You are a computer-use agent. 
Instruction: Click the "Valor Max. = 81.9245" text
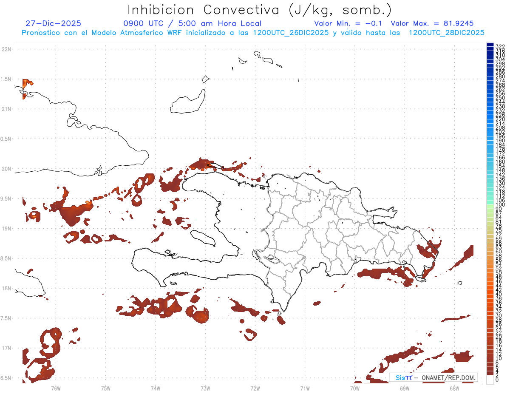click(x=432, y=23)
